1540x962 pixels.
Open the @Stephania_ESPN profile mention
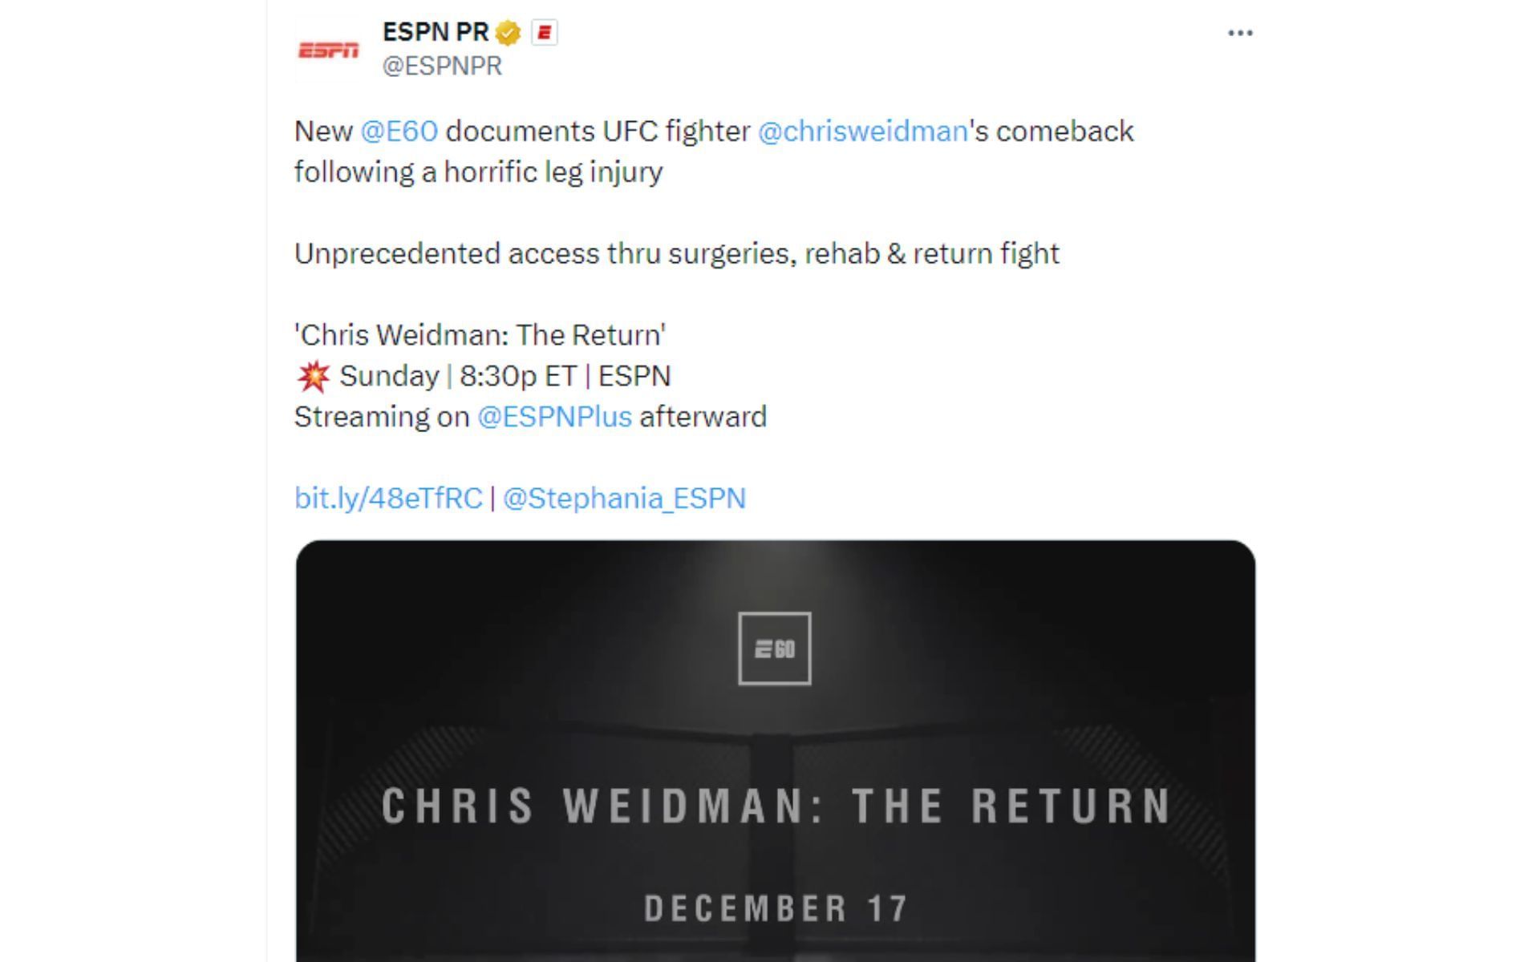pyautogui.click(x=624, y=498)
